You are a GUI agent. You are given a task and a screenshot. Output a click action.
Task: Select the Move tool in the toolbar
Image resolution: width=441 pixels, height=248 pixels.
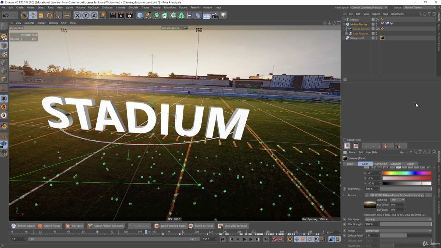(32, 15)
